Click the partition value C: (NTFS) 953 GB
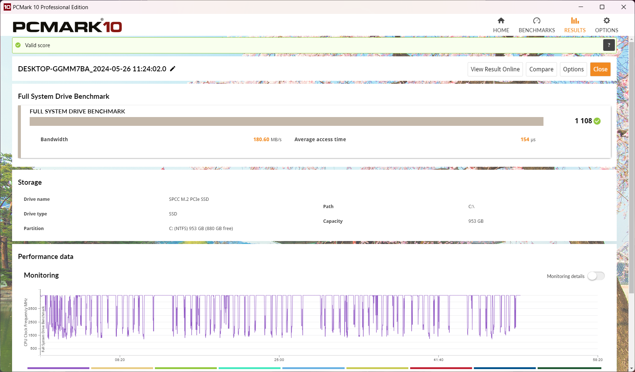This screenshot has height=372, width=635. pos(201,229)
